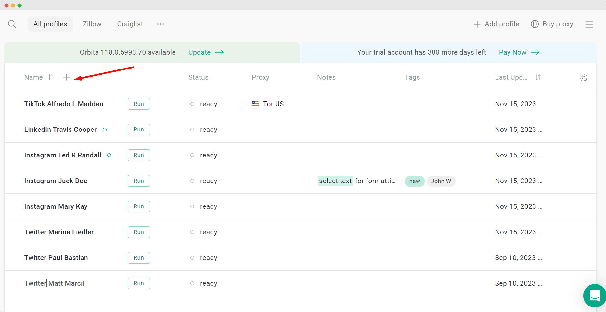Click the Notes column header
This screenshot has width=606, height=312.
point(327,77)
